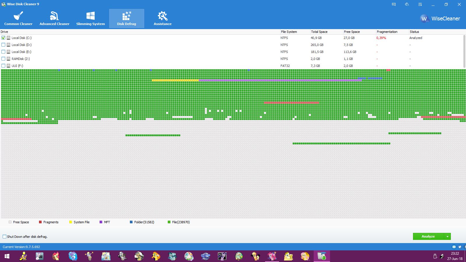Open the feedback speech-bubble icon in title bar
466x262 pixels.
click(394, 4)
